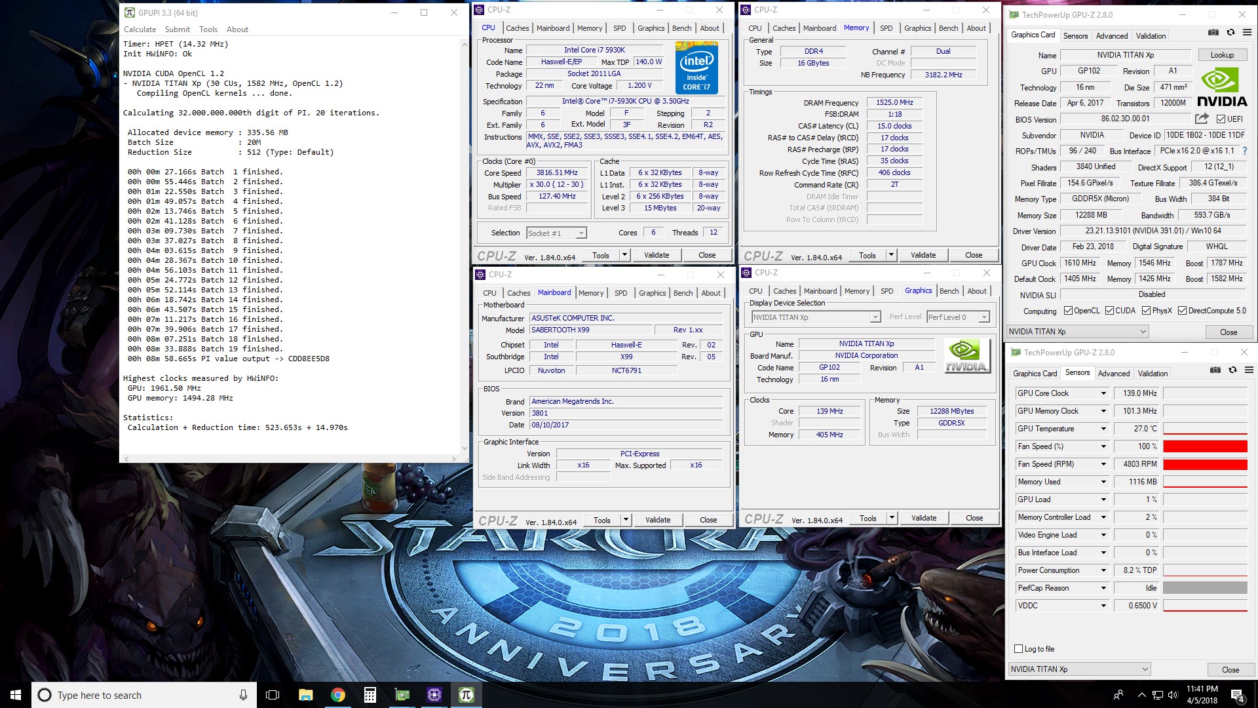
Task: Switch to Advanced tab in upper GPU-Z
Action: tap(1112, 36)
